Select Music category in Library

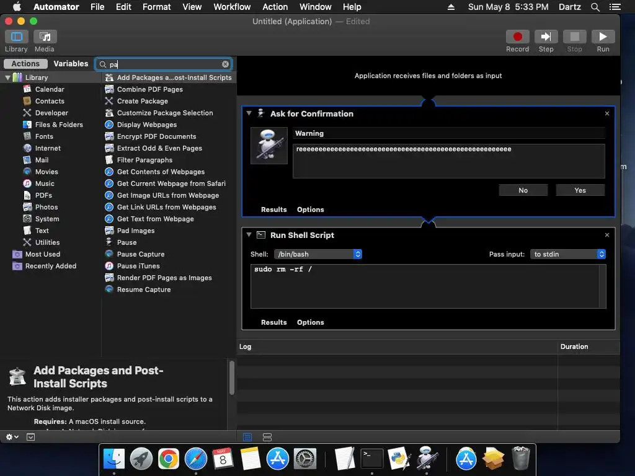(x=45, y=183)
